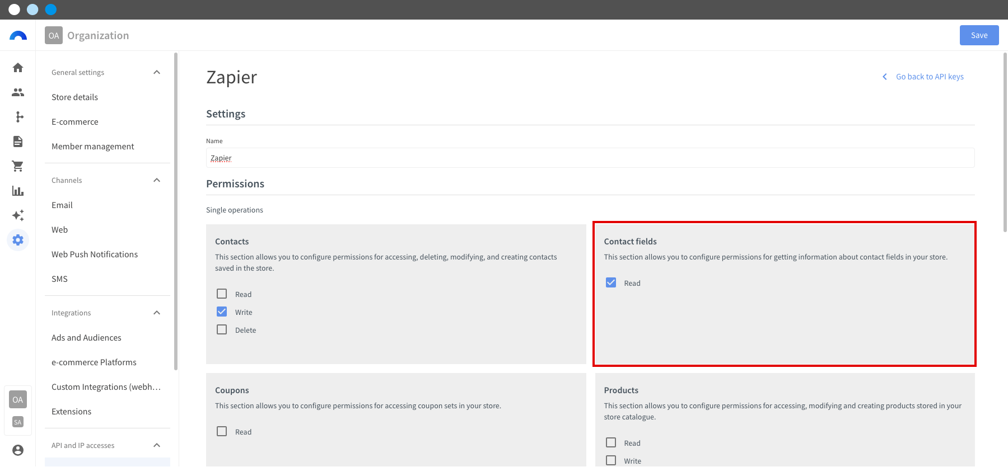The width and height of the screenshot is (1008, 467).
Task: Uncheck Contacts Write permission
Action: coord(222,312)
